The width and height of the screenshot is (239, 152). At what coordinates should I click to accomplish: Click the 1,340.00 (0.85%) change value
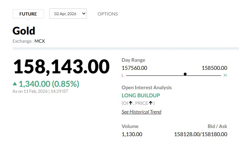pyautogui.click(x=49, y=84)
